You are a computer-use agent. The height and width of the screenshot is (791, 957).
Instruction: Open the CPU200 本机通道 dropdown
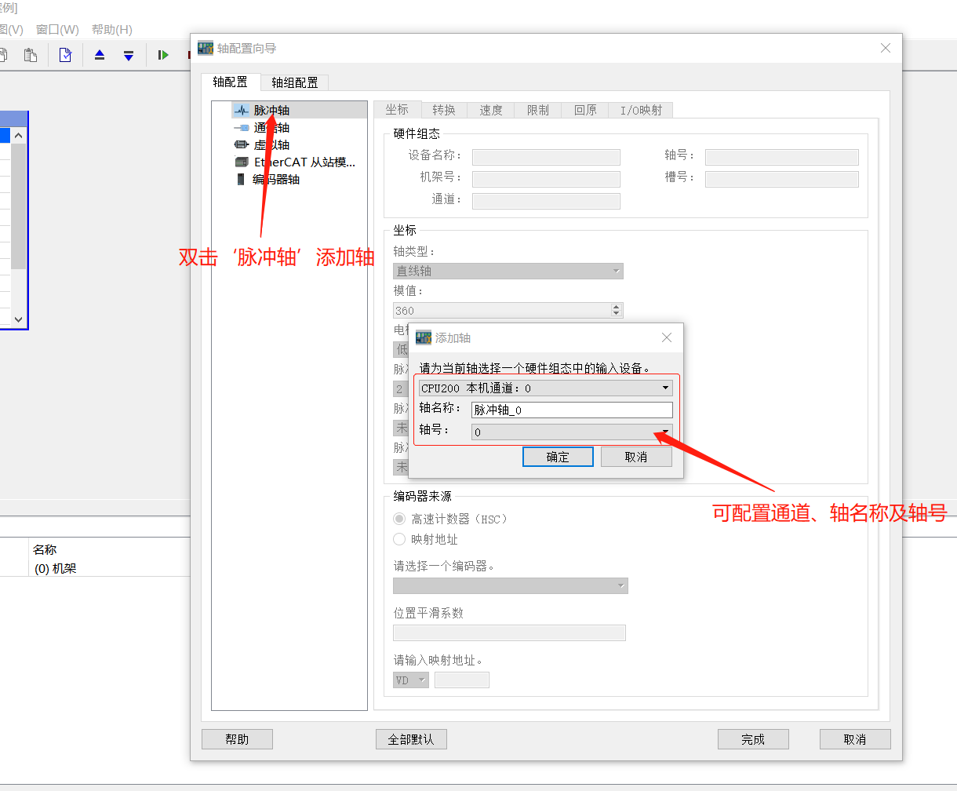665,388
